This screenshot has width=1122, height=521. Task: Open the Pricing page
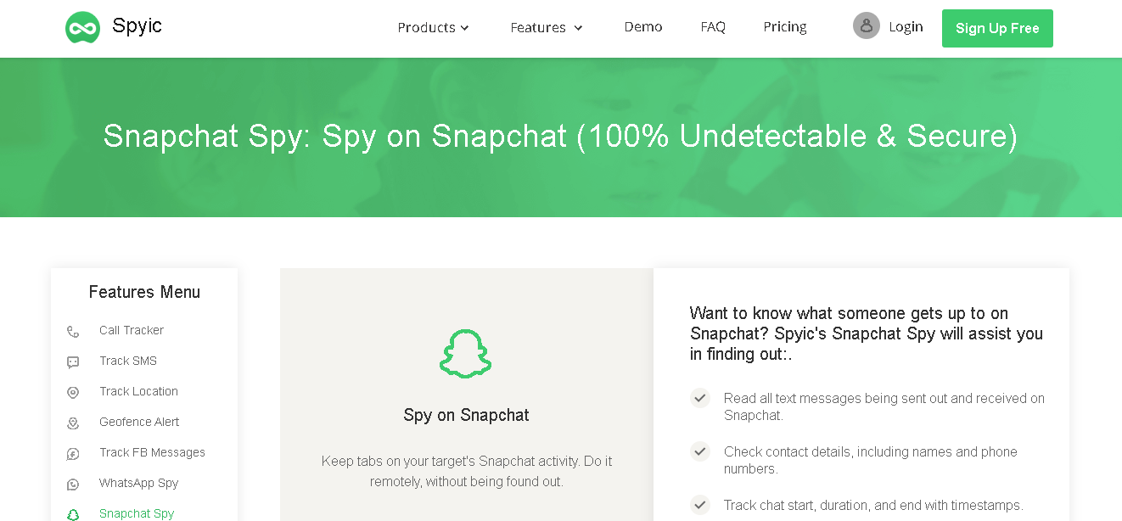[x=785, y=27]
